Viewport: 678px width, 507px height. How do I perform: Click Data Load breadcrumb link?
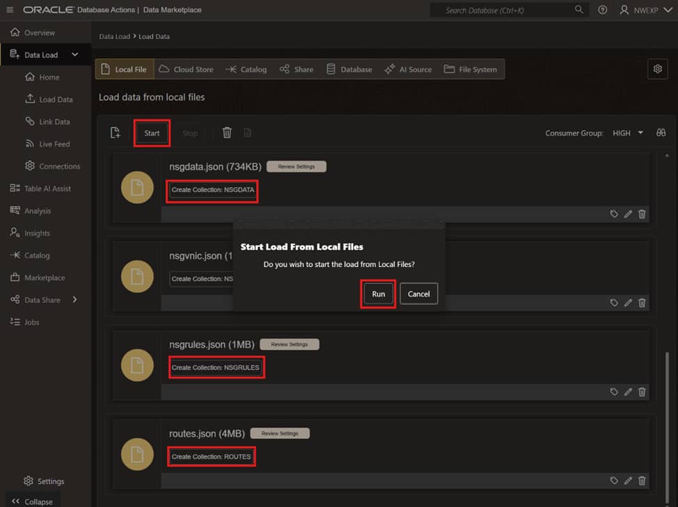(x=114, y=37)
